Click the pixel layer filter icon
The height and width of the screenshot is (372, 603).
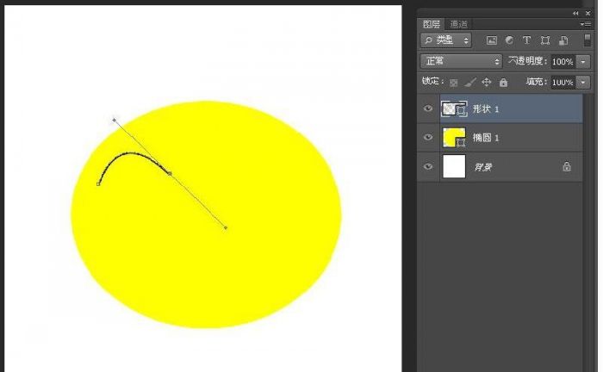pyautogui.click(x=492, y=40)
